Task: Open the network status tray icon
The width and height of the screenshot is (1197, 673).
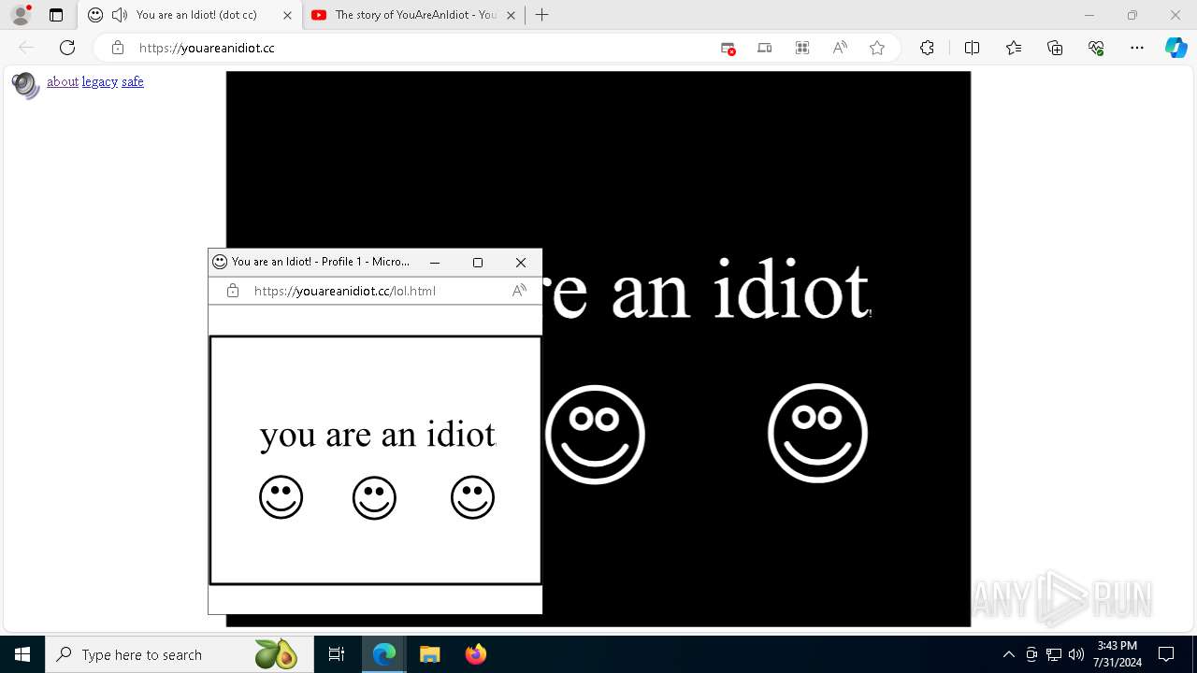Action: (1054, 654)
